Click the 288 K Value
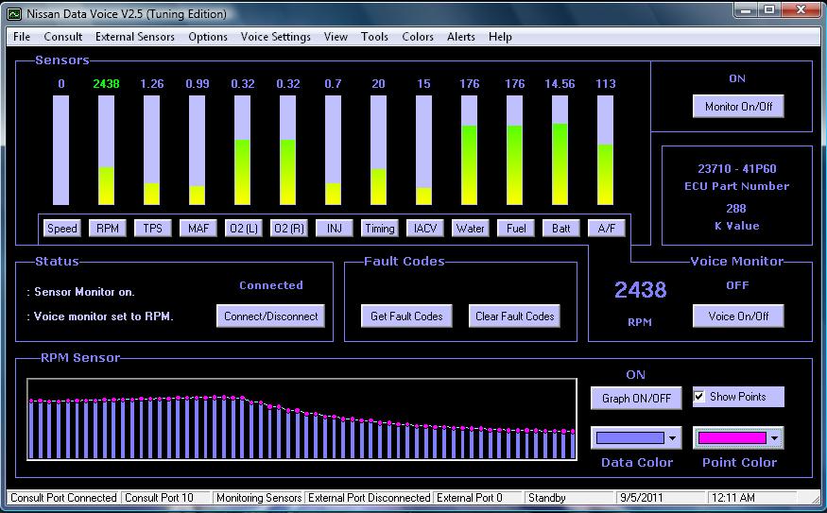This screenshot has width=827, height=513. (x=736, y=208)
